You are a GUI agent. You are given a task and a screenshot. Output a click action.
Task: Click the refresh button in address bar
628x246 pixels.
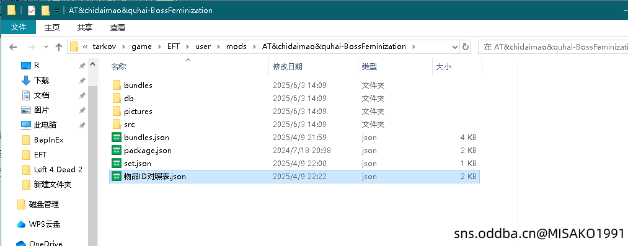[x=465, y=47]
